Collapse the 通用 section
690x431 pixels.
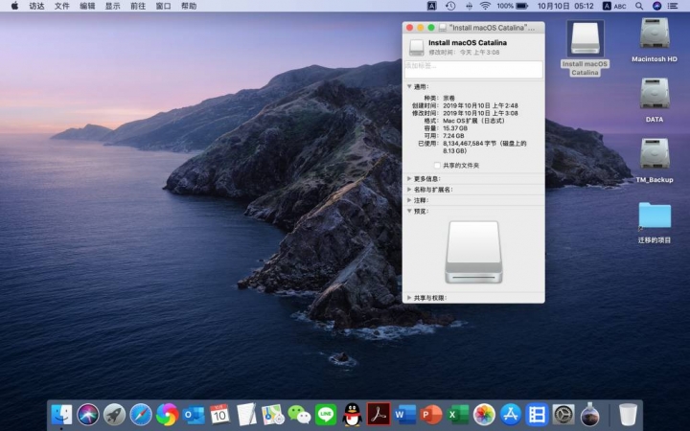[x=409, y=86]
